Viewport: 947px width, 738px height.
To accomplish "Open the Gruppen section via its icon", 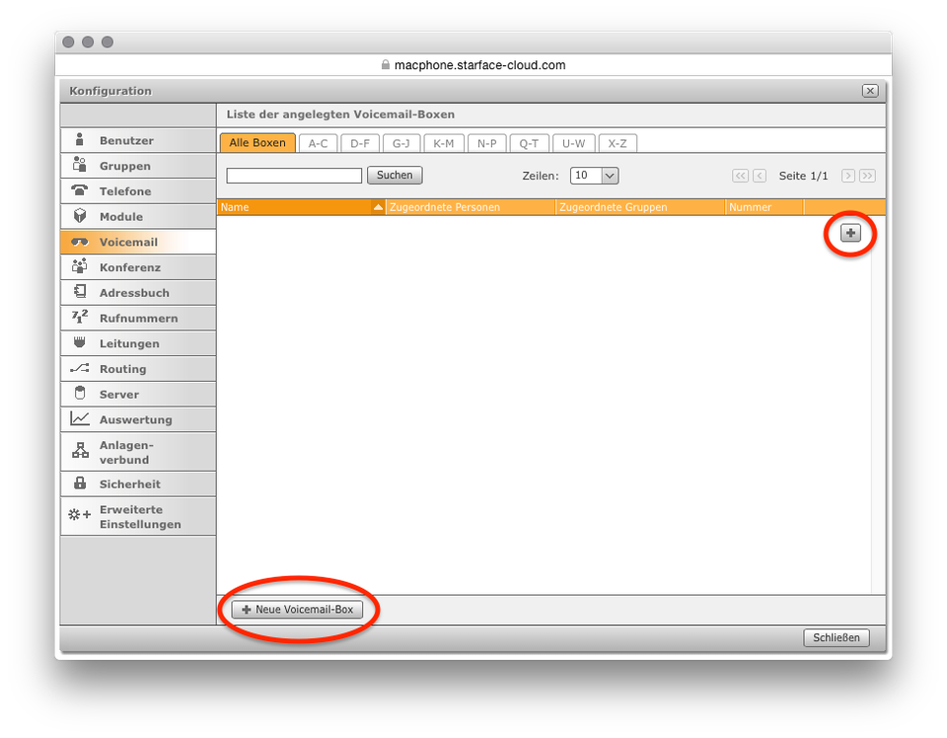I will (x=79, y=166).
